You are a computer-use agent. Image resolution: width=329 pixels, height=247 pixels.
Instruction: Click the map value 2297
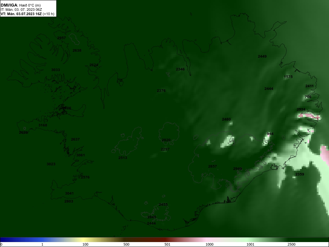coord(165,149)
